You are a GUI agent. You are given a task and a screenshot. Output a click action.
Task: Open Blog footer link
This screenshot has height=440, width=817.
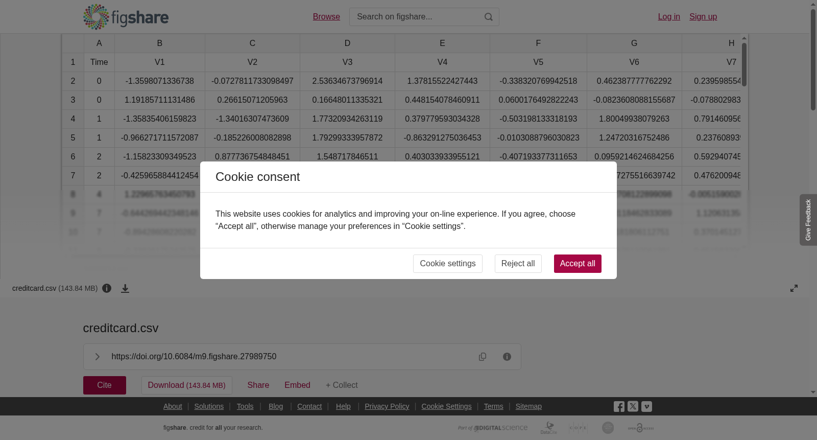[276, 406]
